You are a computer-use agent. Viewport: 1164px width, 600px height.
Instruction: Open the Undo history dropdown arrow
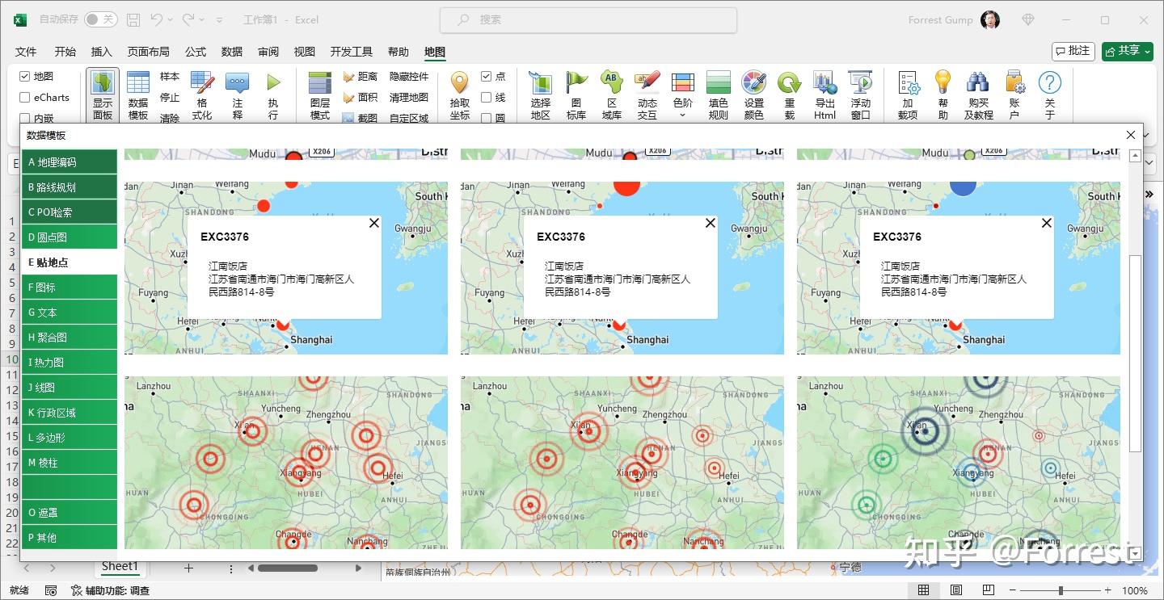171,19
